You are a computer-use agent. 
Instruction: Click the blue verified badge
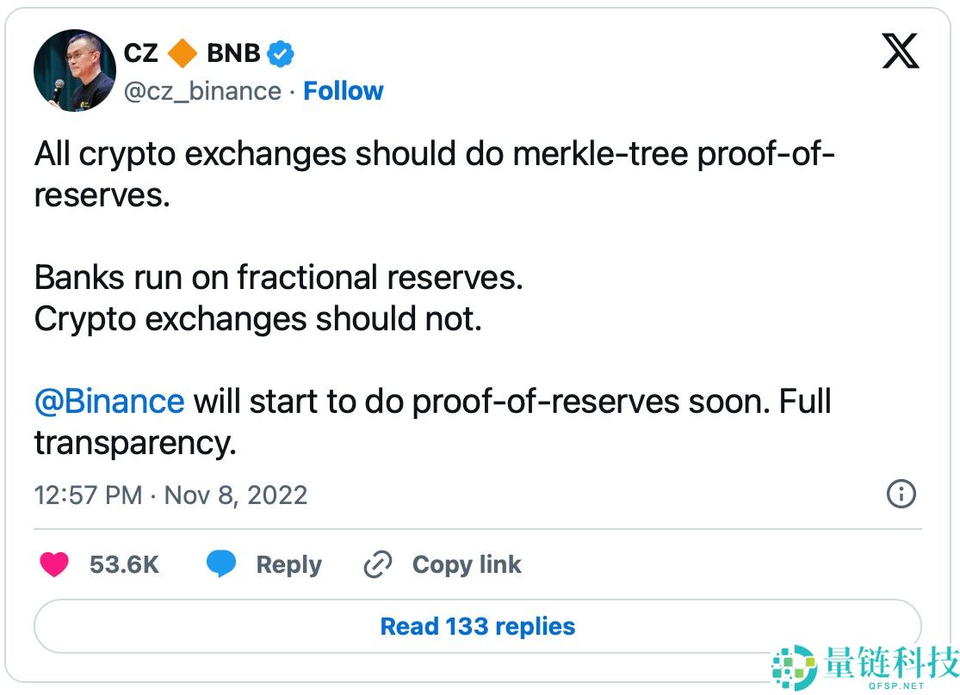coord(281,54)
